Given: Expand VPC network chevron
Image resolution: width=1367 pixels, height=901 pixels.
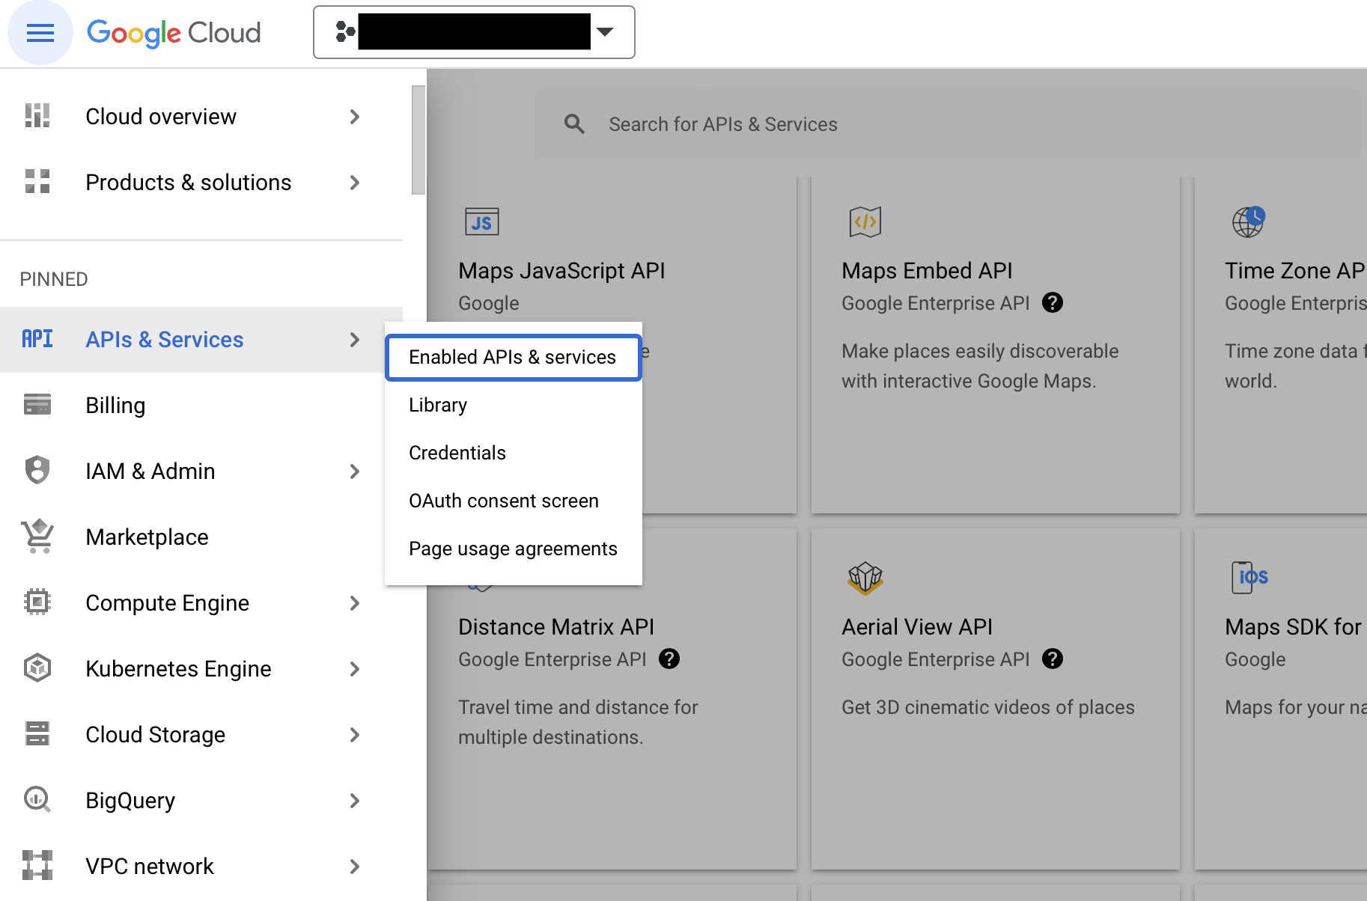Looking at the screenshot, I should pyautogui.click(x=355, y=867).
